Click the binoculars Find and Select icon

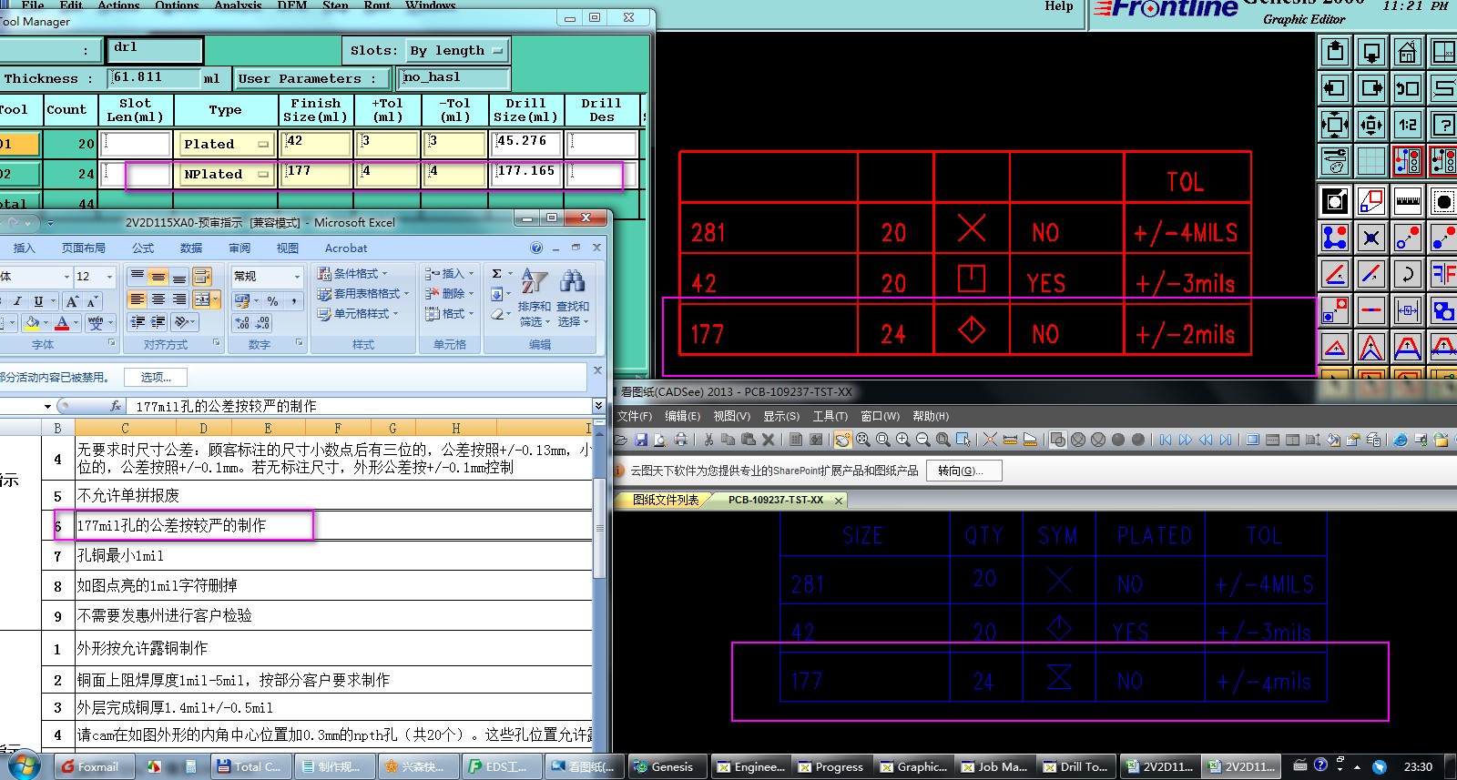(x=573, y=281)
